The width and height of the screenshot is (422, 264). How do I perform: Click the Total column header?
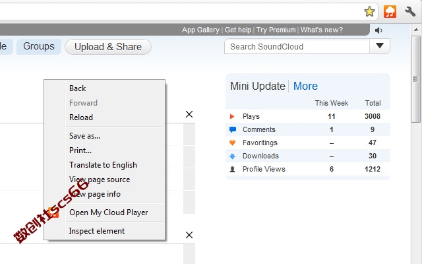tap(373, 103)
